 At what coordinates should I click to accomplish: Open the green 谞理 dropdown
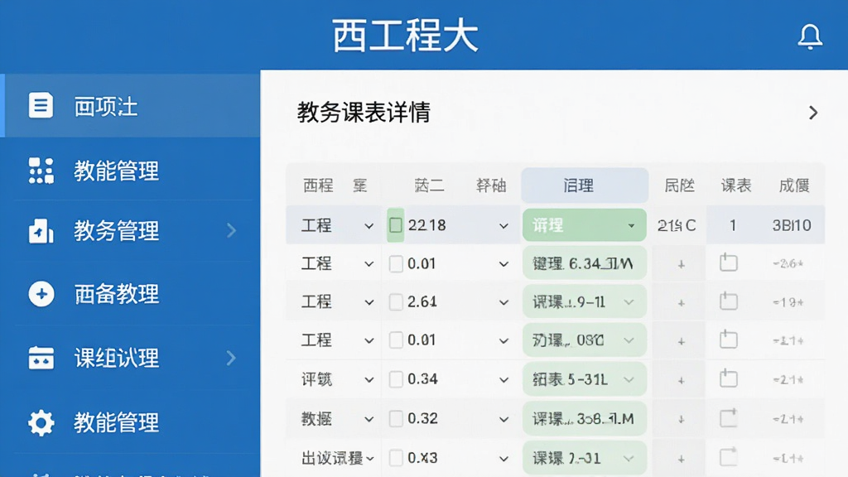(584, 225)
